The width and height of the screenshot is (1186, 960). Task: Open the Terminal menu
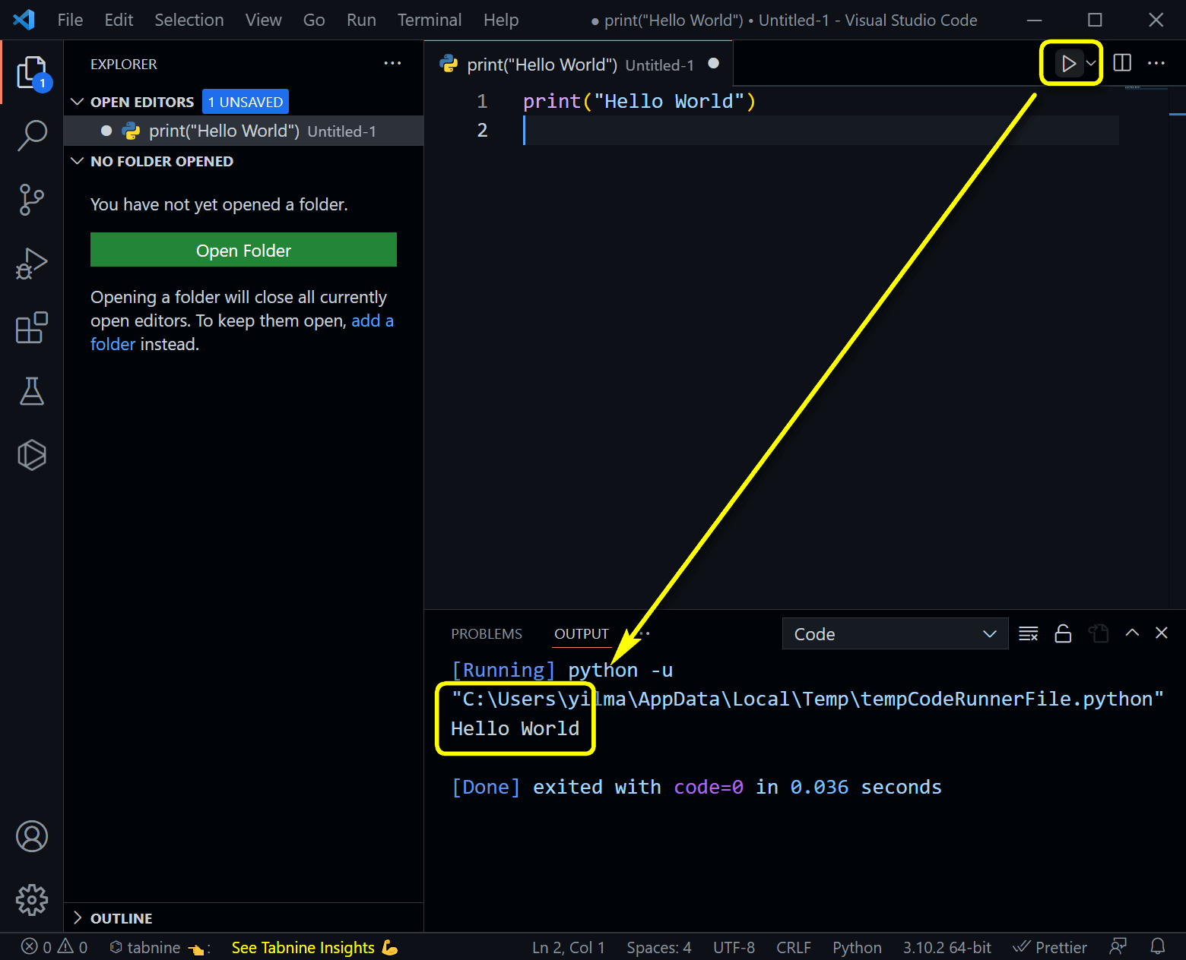tap(430, 20)
